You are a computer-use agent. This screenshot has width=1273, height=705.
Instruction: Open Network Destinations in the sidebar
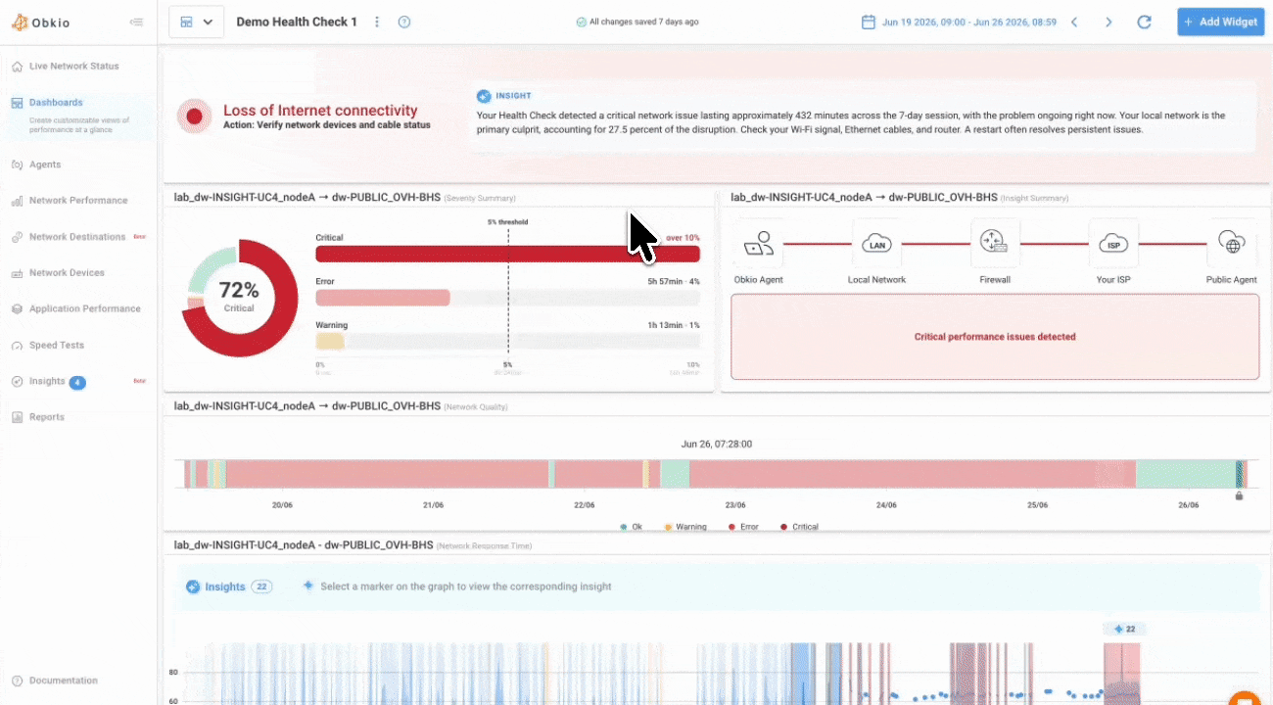pos(78,237)
